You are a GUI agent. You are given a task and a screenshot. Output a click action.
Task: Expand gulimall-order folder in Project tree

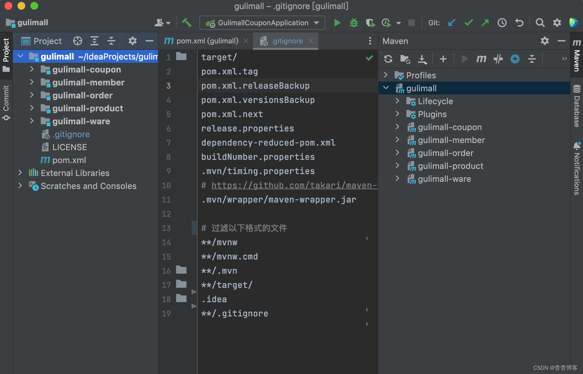[x=32, y=95]
